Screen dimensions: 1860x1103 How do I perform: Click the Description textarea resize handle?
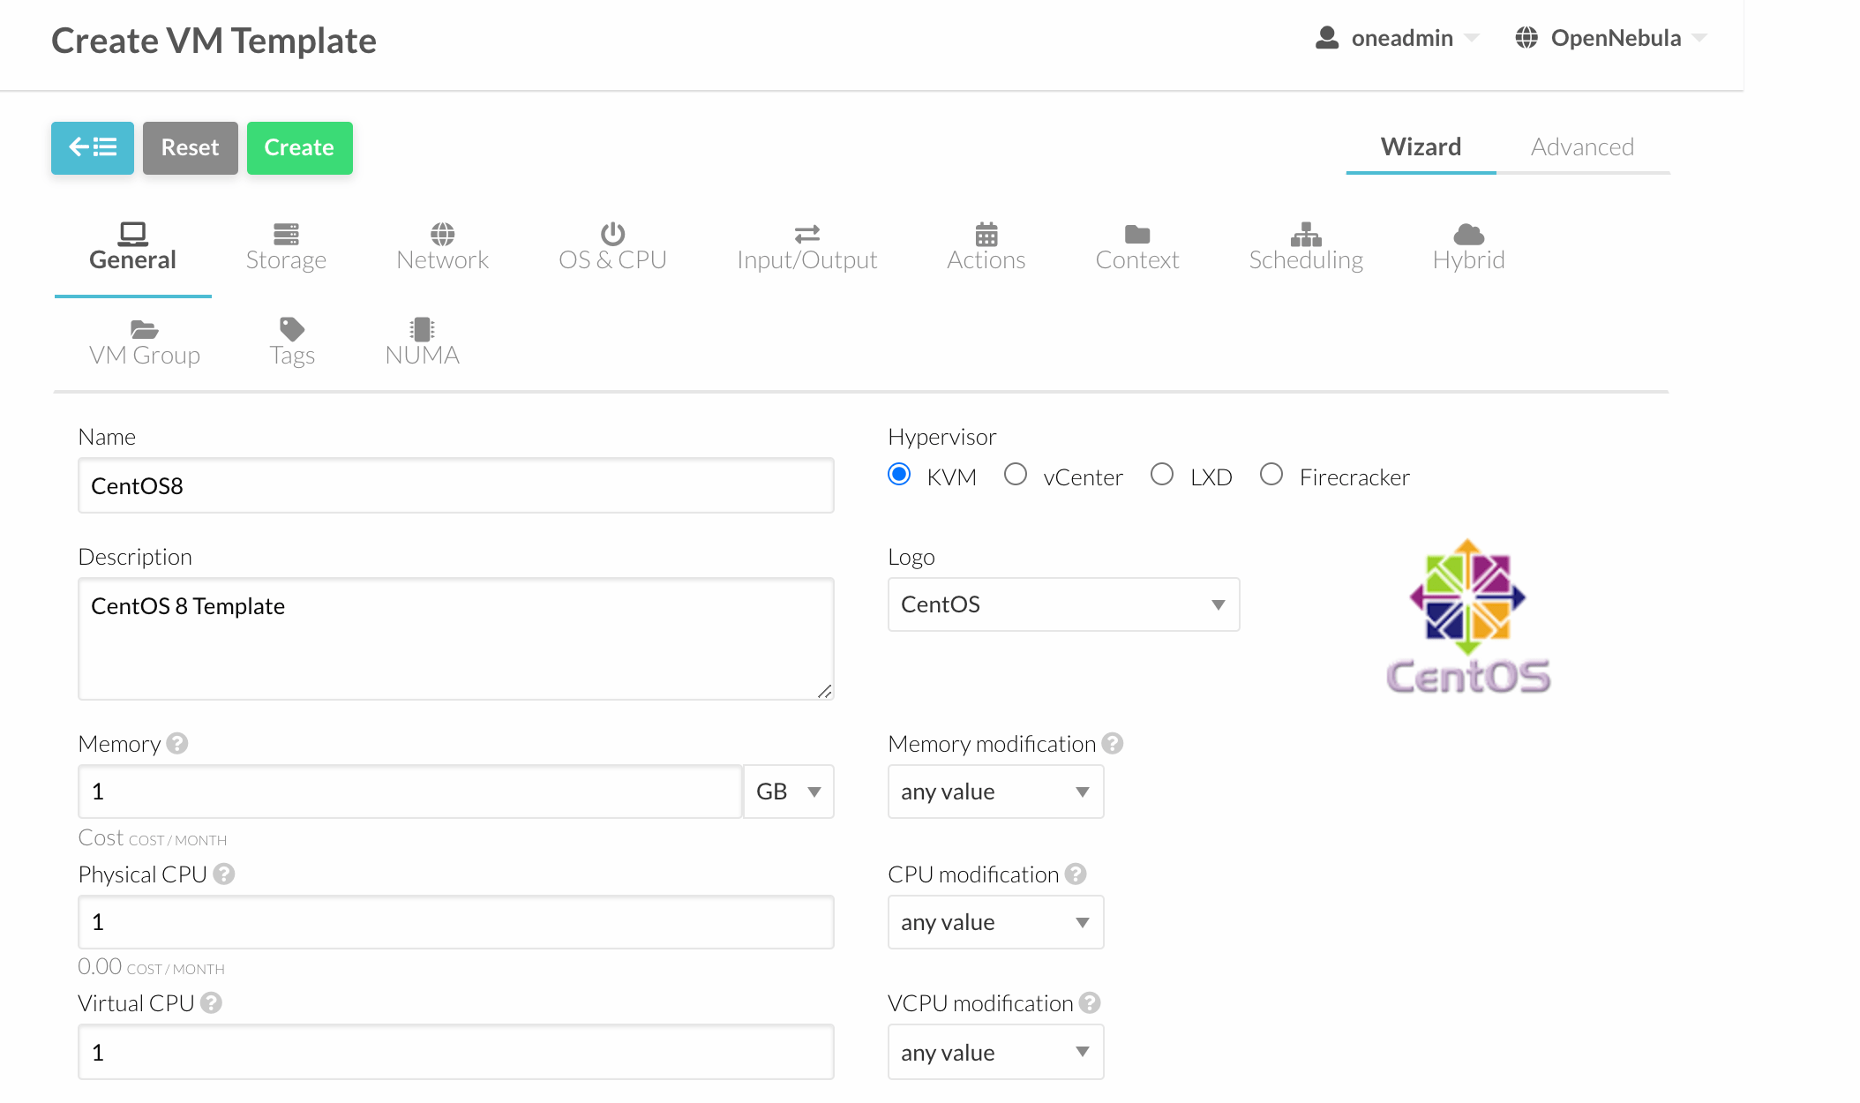pyautogui.click(x=824, y=691)
